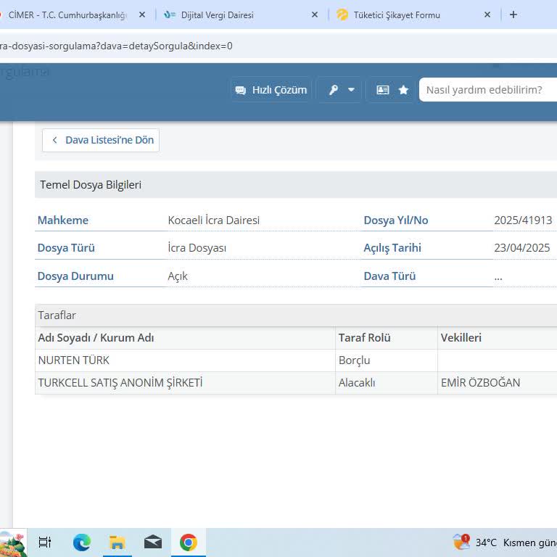The width and height of the screenshot is (557, 557).
Task: Open the Mail app on taskbar
Action: point(153,542)
